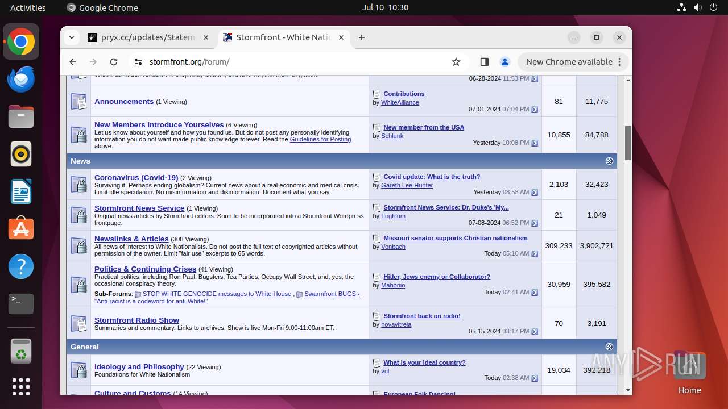Image resolution: width=728 pixels, height=409 pixels.
Task: Reload the current page
Action: (114, 62)
